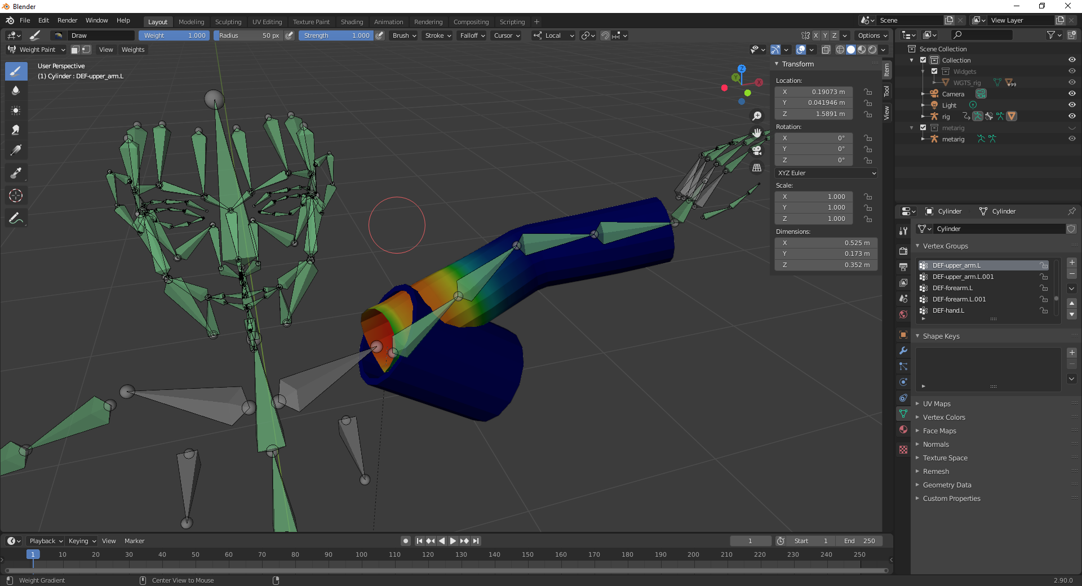Screen dimensions: 1082x586
Task: Add a new vertex group with plus
Action: 1072,263
